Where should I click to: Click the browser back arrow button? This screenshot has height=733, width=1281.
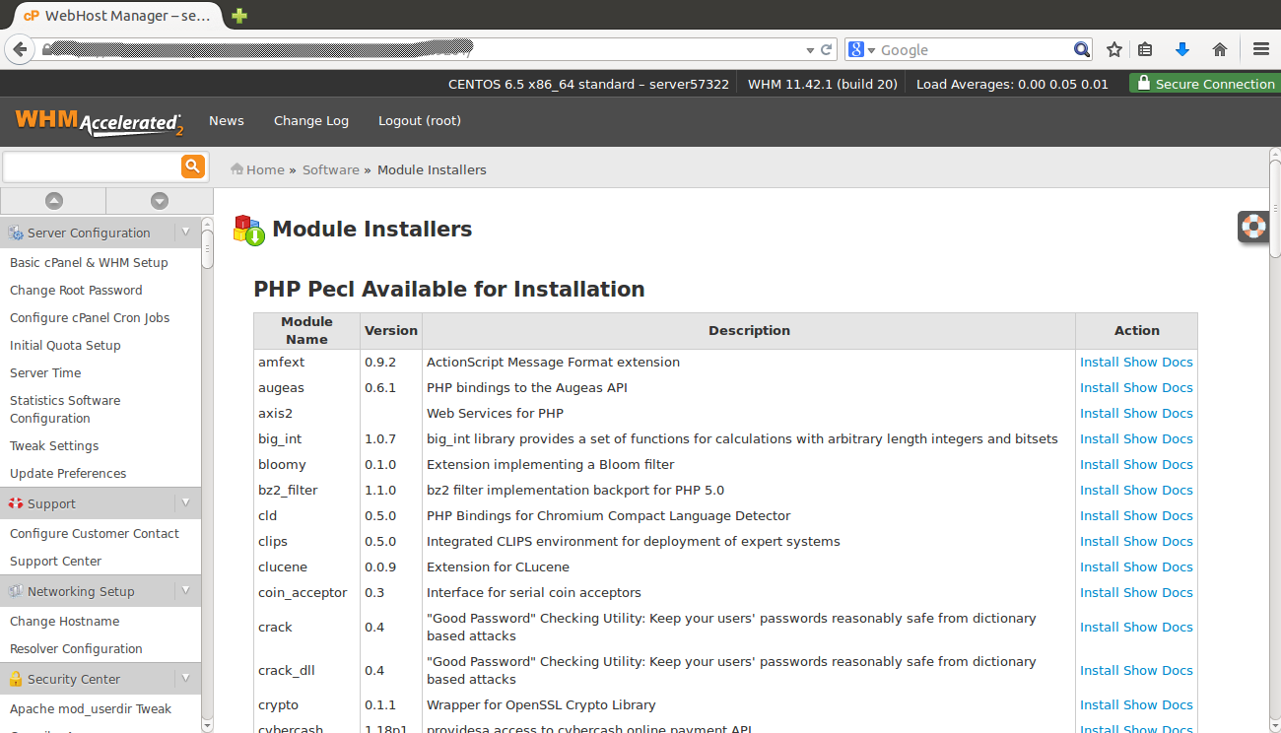(20, 49)
